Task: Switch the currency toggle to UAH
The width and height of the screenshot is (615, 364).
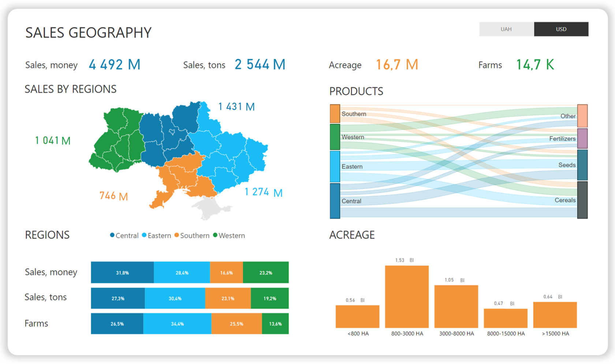Action: pyautogui.click(x=506, y=29)
